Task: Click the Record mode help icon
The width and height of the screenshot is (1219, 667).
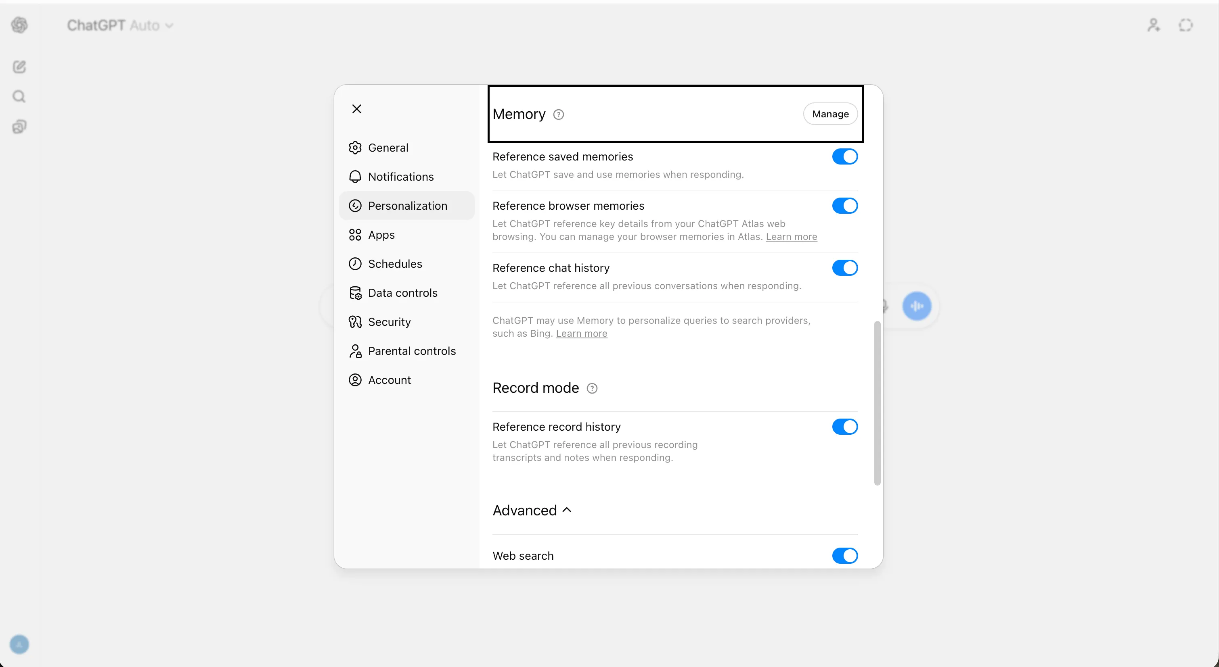Action: coord(591,388)
